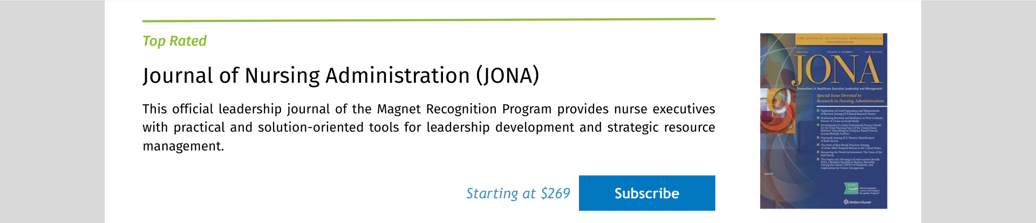Click the cover's article list

(x=850, y=139)
